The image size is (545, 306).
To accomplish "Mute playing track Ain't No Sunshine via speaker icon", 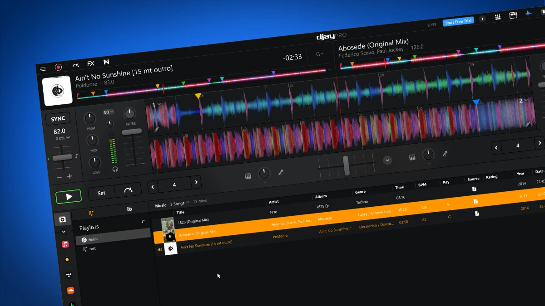I will click(x=159, y=248).
